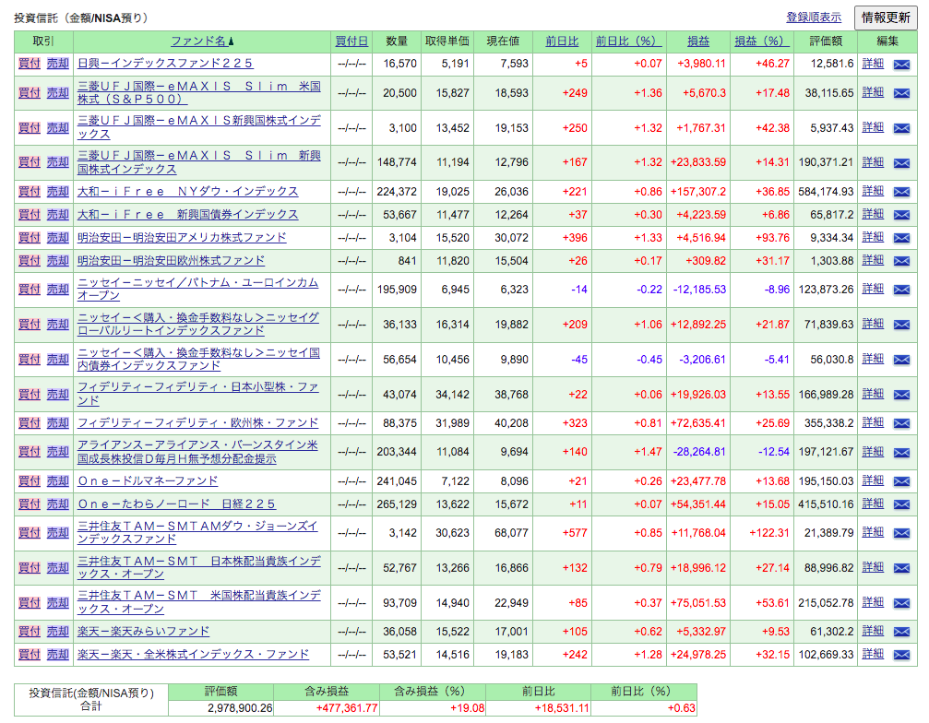Select loss value -28,264.81
This screenshot has height=723, width=929.
click(x=699, y=452)
